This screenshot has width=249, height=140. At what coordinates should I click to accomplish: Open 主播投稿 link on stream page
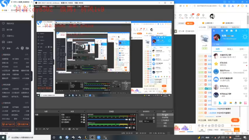(x=208, y=23)
